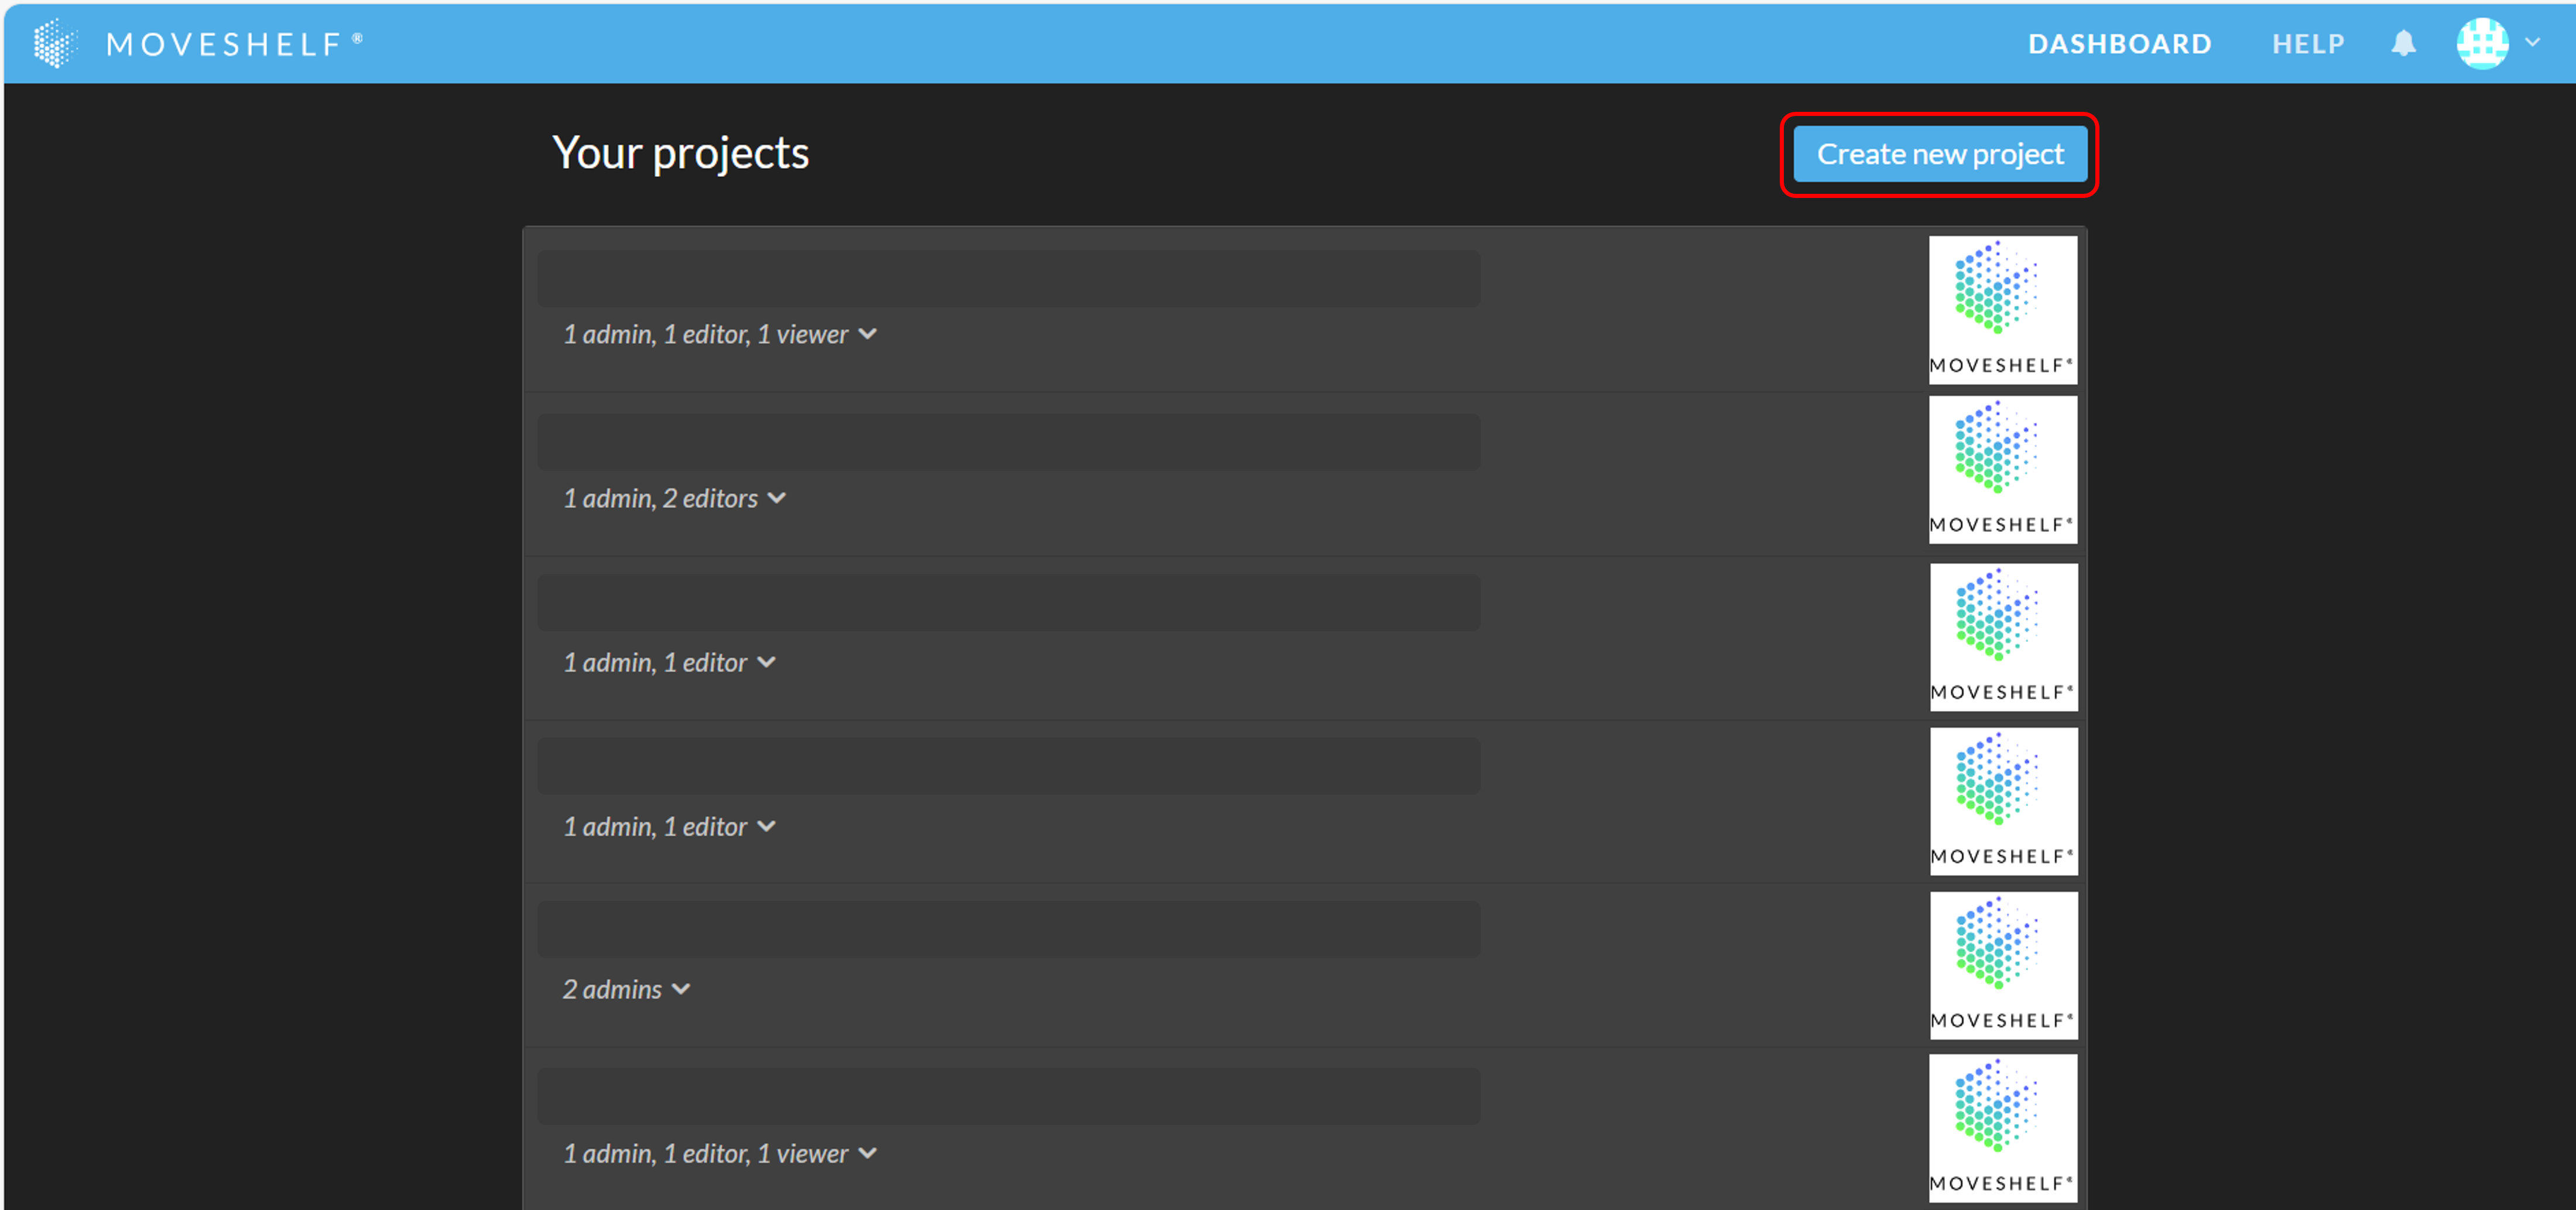Click the Moveshelf logo icon in header
This screenshot has width=2576, height=1210.
[55, 43]
